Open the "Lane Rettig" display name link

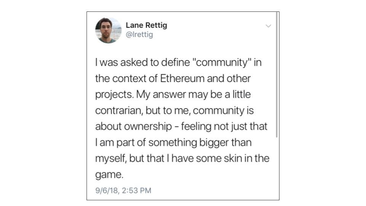click(x=146, y=25)
